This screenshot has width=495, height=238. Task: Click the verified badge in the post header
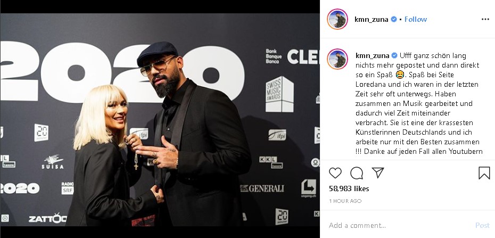[x=394, y=19]
